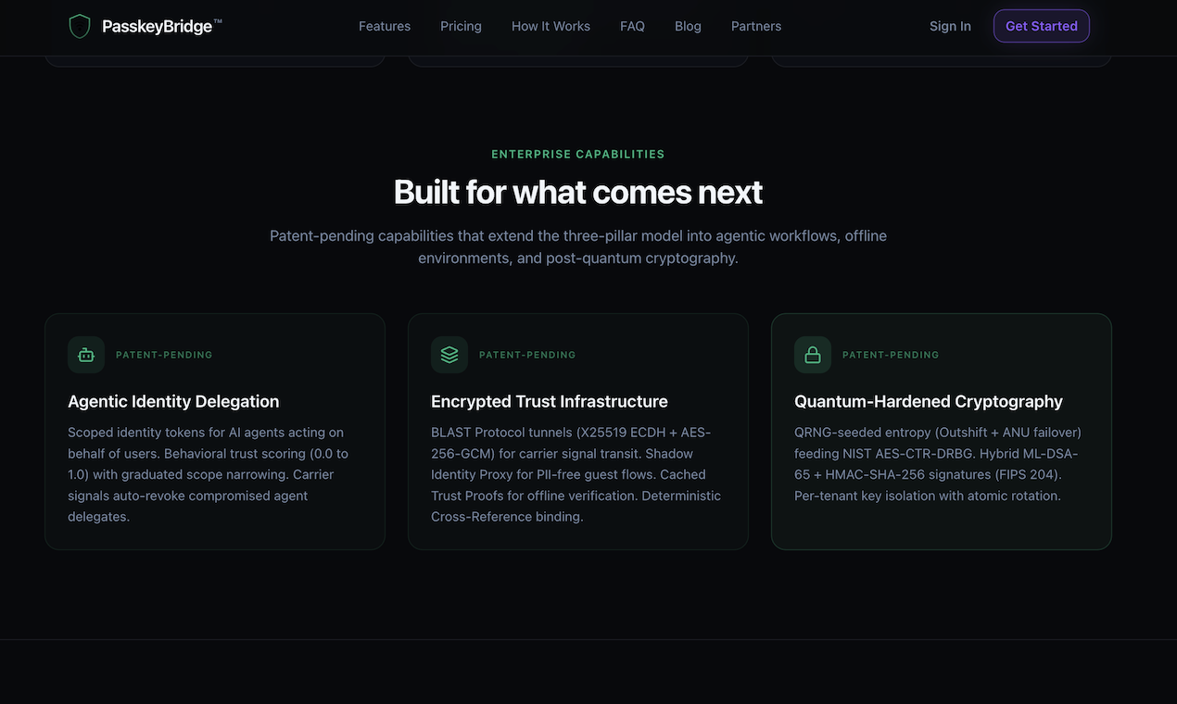The height and width of the screenshot is (704, 1177).
Task: Open the FAQ page
Action: point(632,25)
